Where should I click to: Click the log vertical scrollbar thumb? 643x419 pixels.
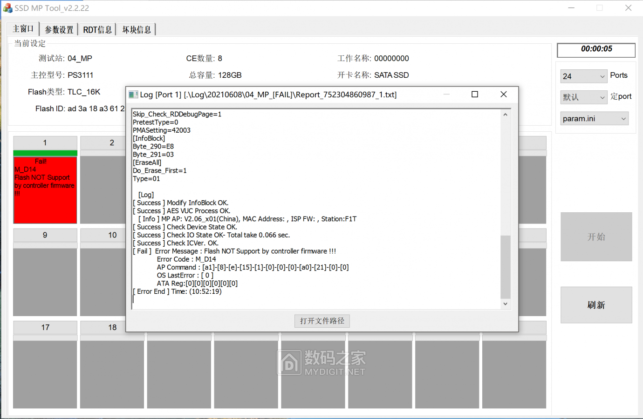pyautogui.click(x=505, y=267)
